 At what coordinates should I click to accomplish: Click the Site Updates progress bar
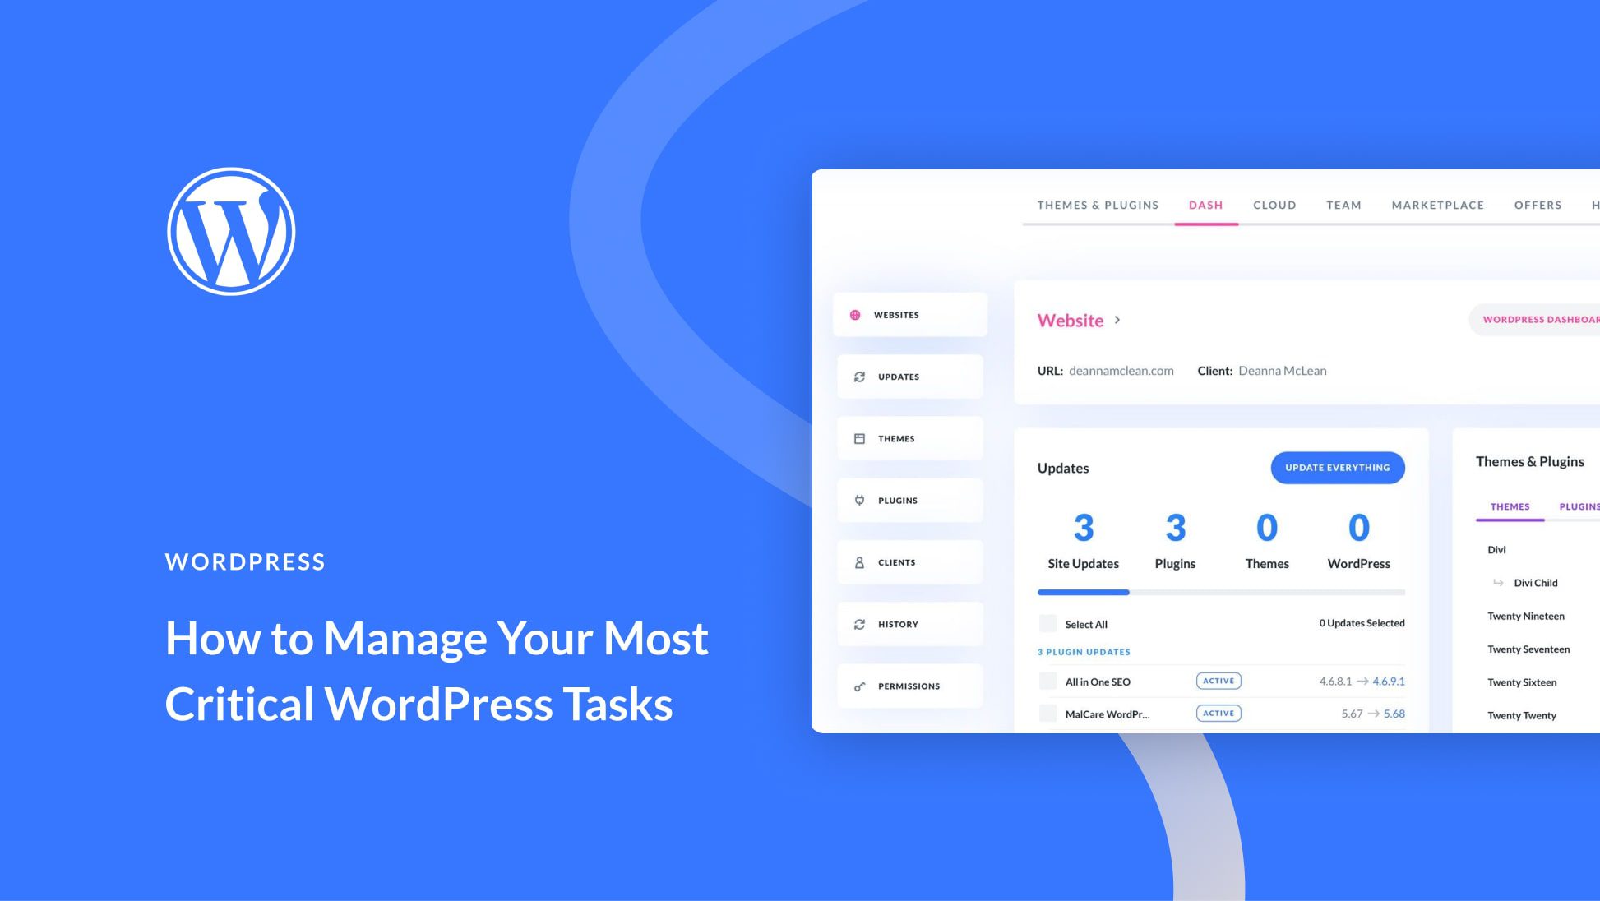1084,592
